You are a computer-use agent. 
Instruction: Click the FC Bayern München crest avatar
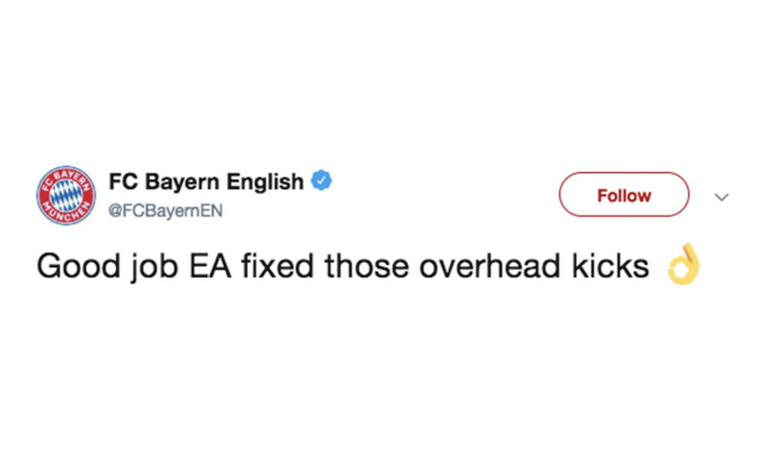click(x=66, y=195)
